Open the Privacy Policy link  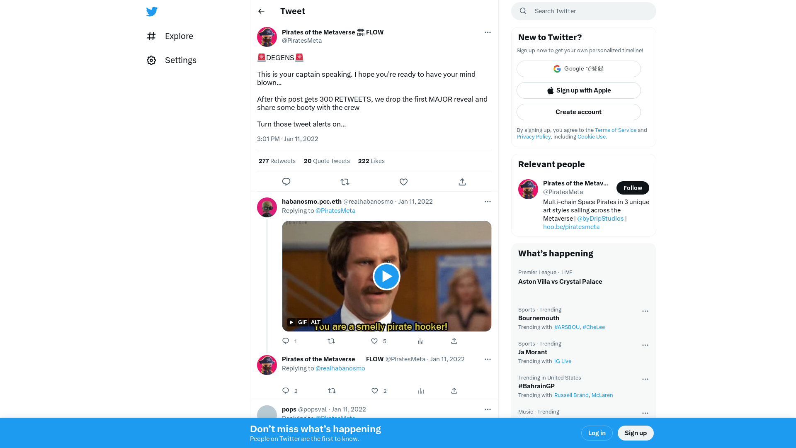click(534, 137)
